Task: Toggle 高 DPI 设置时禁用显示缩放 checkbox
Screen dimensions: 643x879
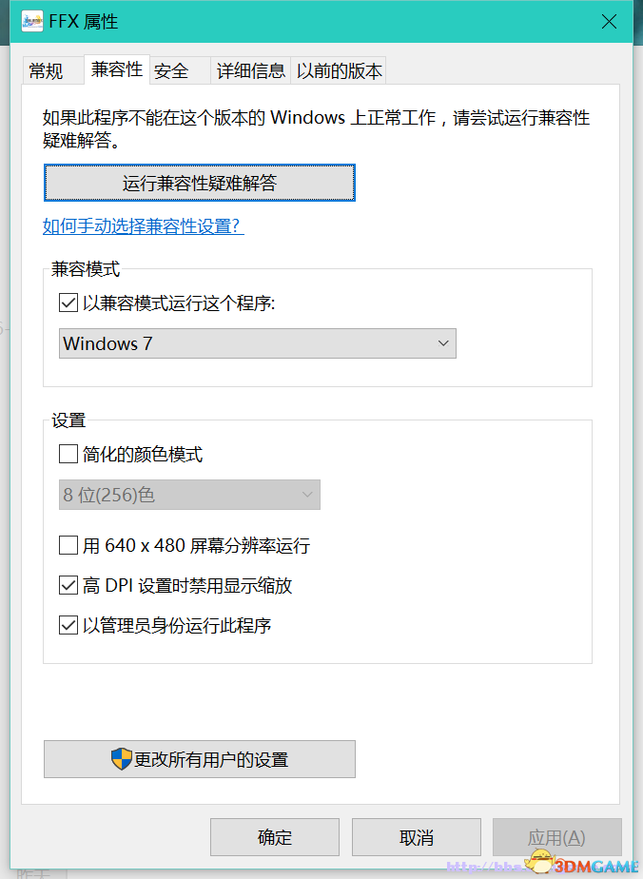Action: point(68,585)
